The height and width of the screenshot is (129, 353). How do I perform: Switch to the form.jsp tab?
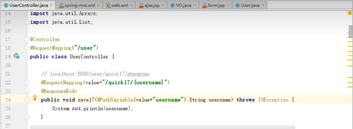[216, 5]
